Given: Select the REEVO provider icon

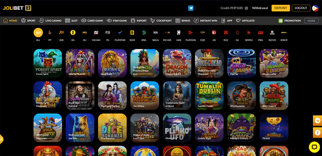Looking at the screenshot, I should pos(272,33).
